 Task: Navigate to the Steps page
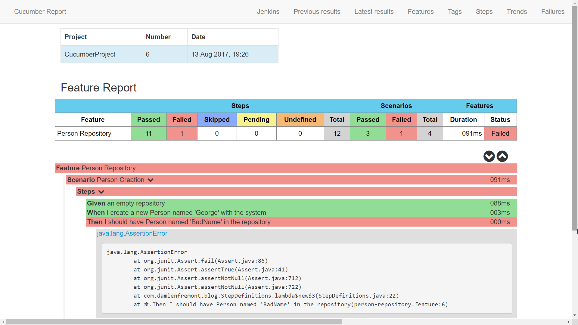(484, 11)
